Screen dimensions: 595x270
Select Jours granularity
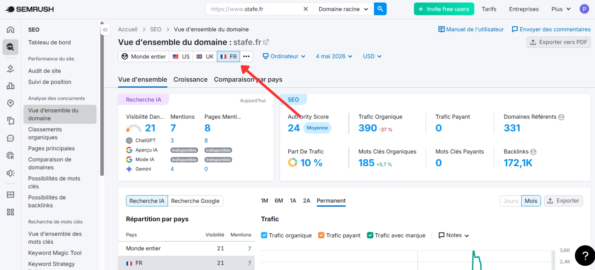[511, 201]
